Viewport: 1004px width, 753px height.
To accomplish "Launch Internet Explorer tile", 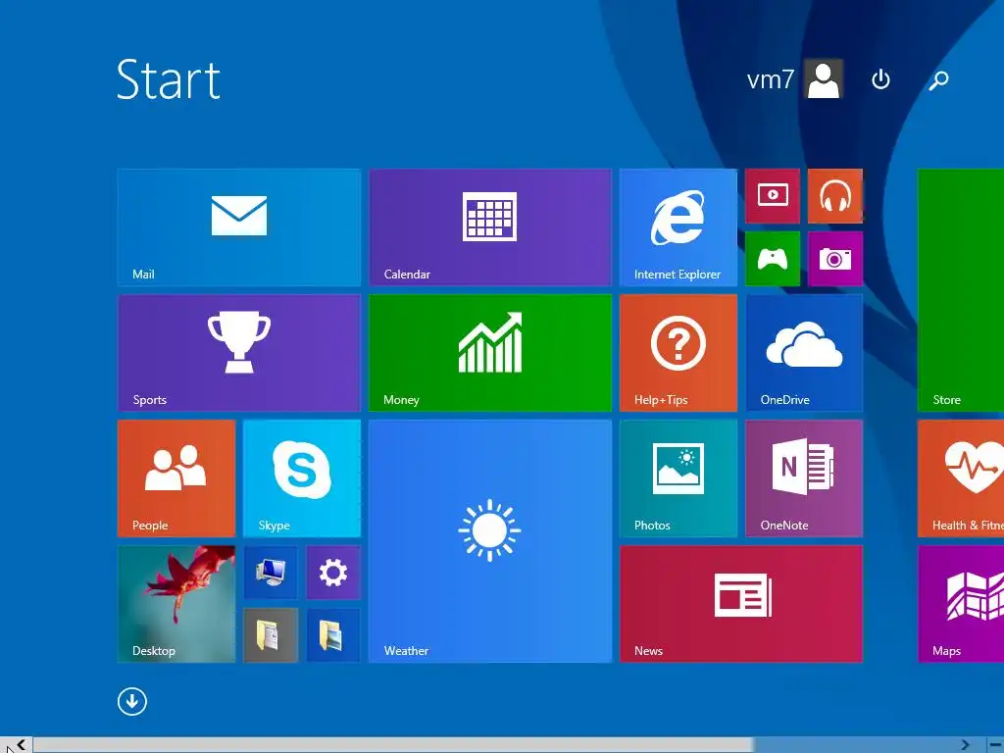I will pos(678,227).
